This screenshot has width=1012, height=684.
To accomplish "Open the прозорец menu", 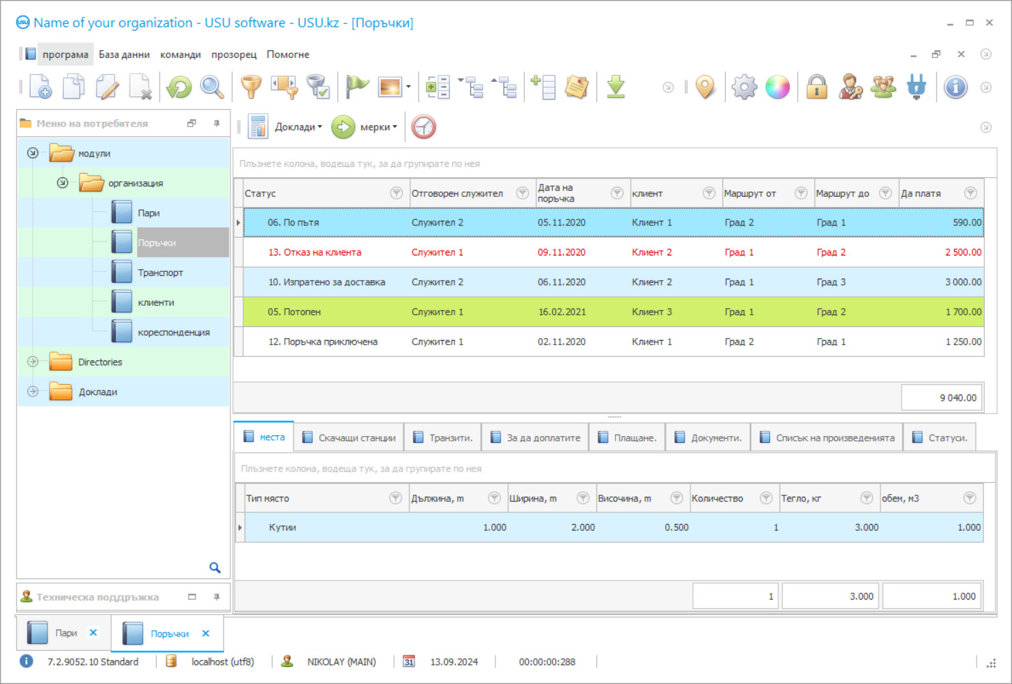I will coord(234,55).
